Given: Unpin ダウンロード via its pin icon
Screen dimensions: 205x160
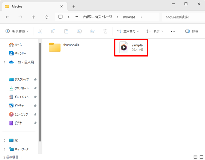Looking at the screenshot, I should tap(35, 88).
